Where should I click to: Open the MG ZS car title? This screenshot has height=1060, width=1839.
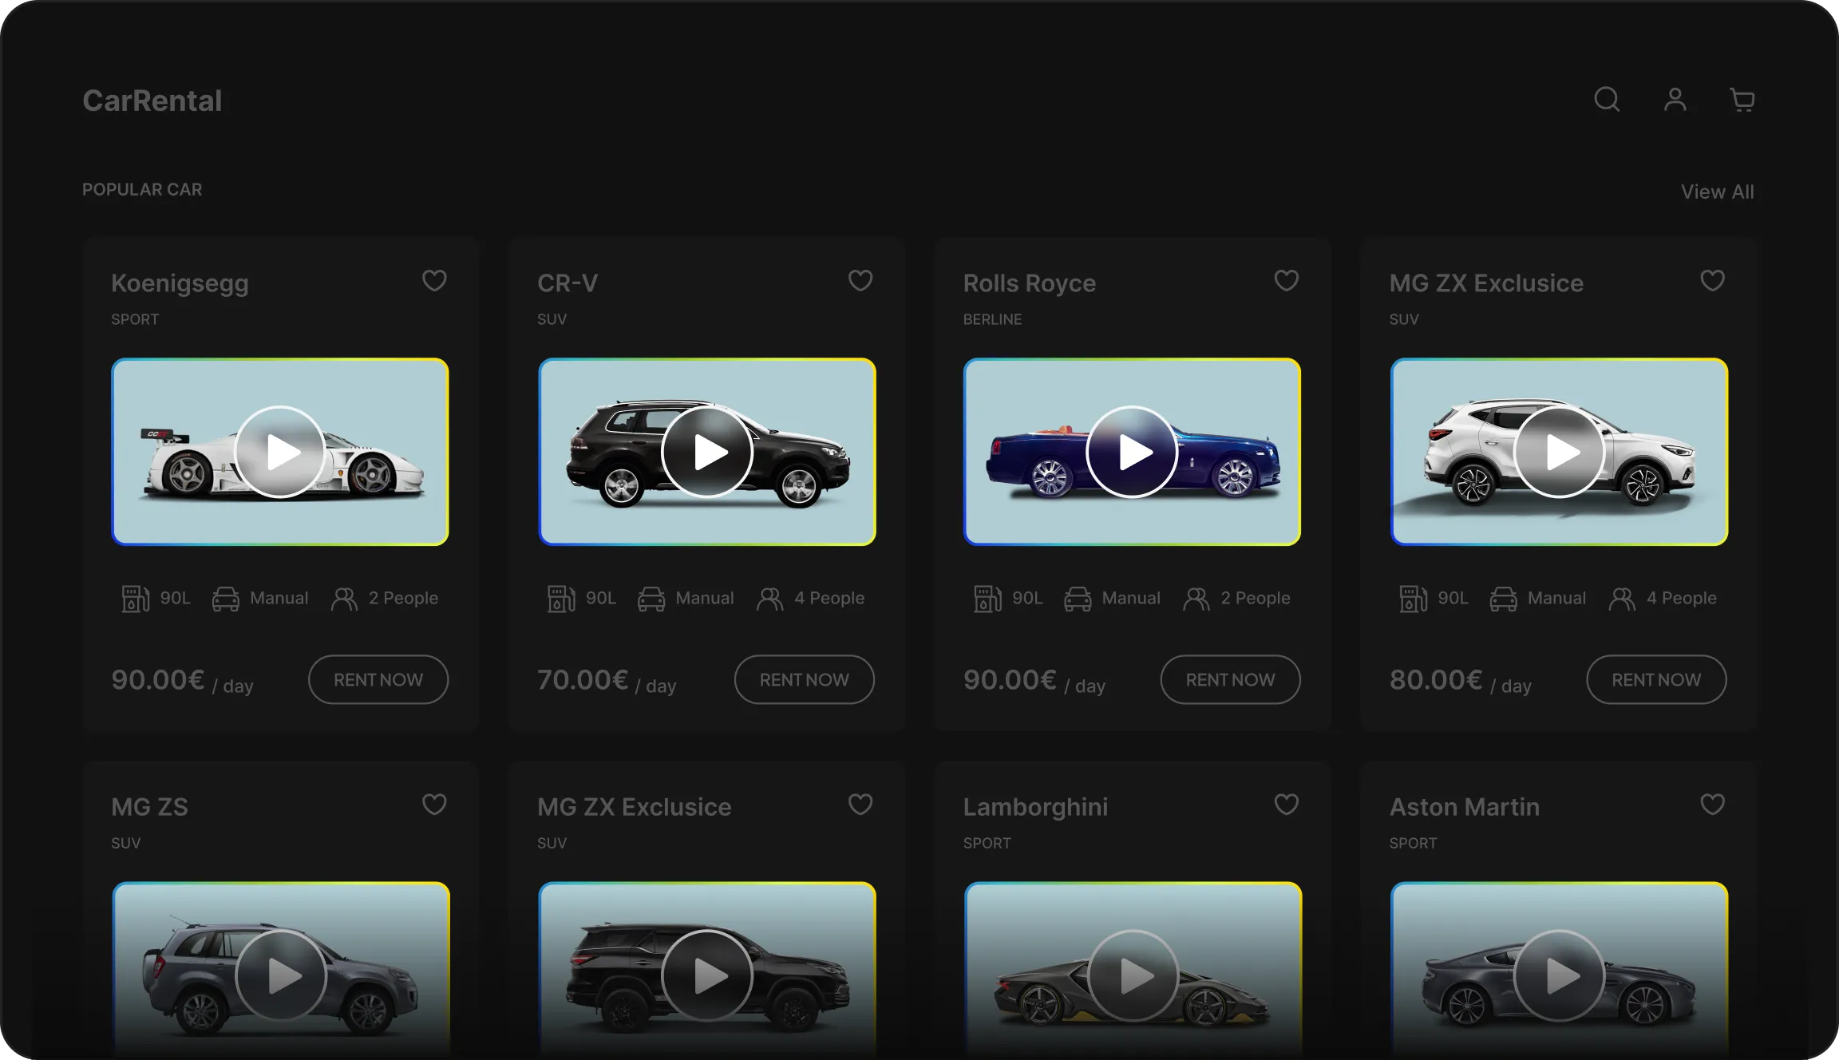(x=149, y=806)
